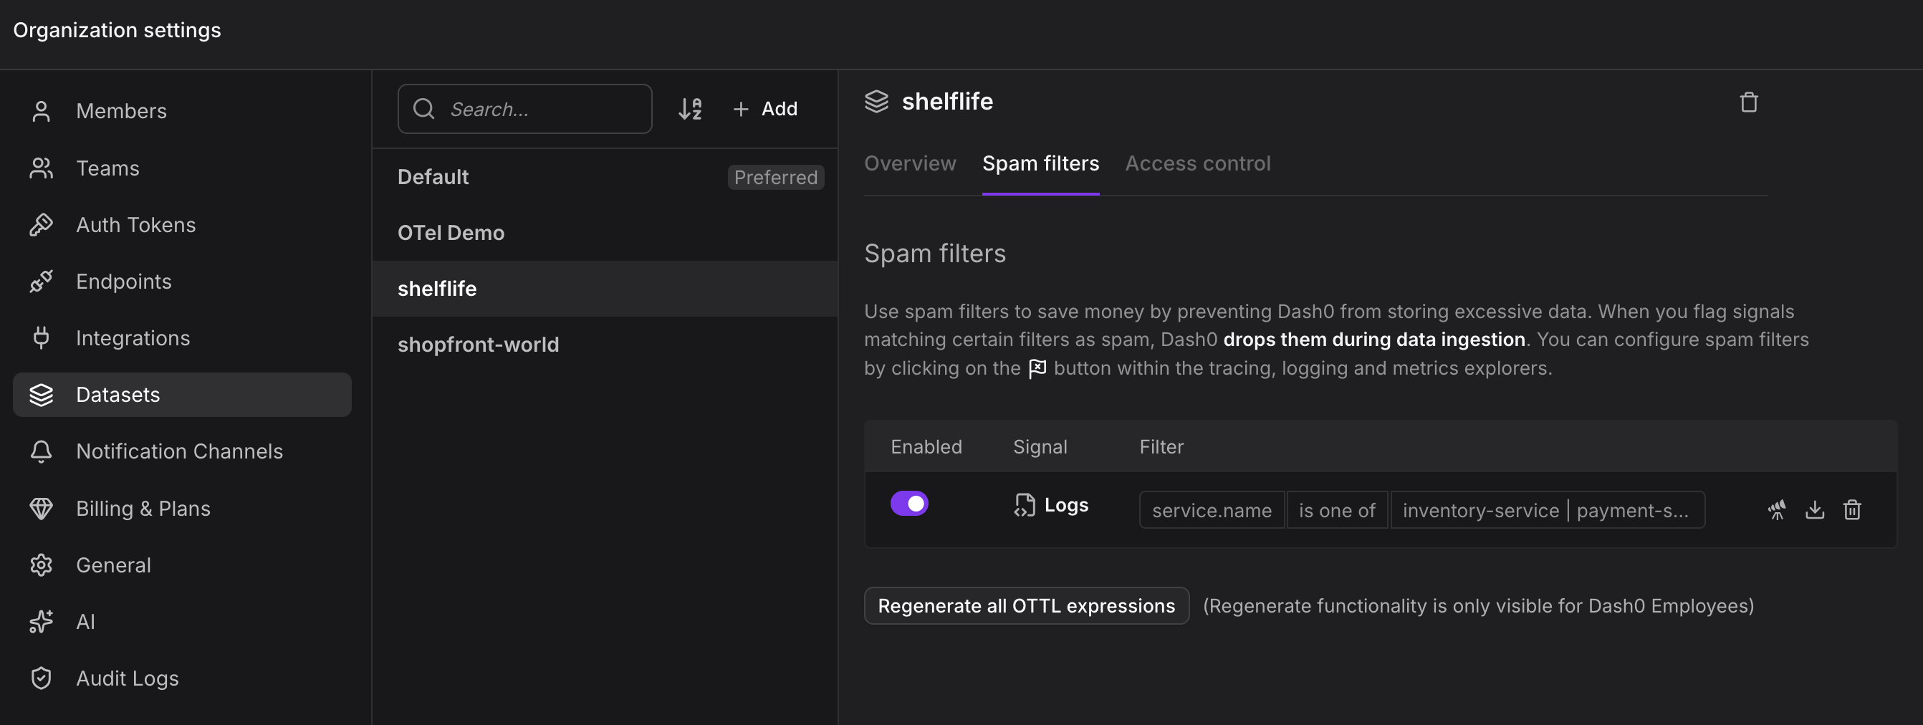
Task: Open the service.name field selector
Action: coord(1211,510)
